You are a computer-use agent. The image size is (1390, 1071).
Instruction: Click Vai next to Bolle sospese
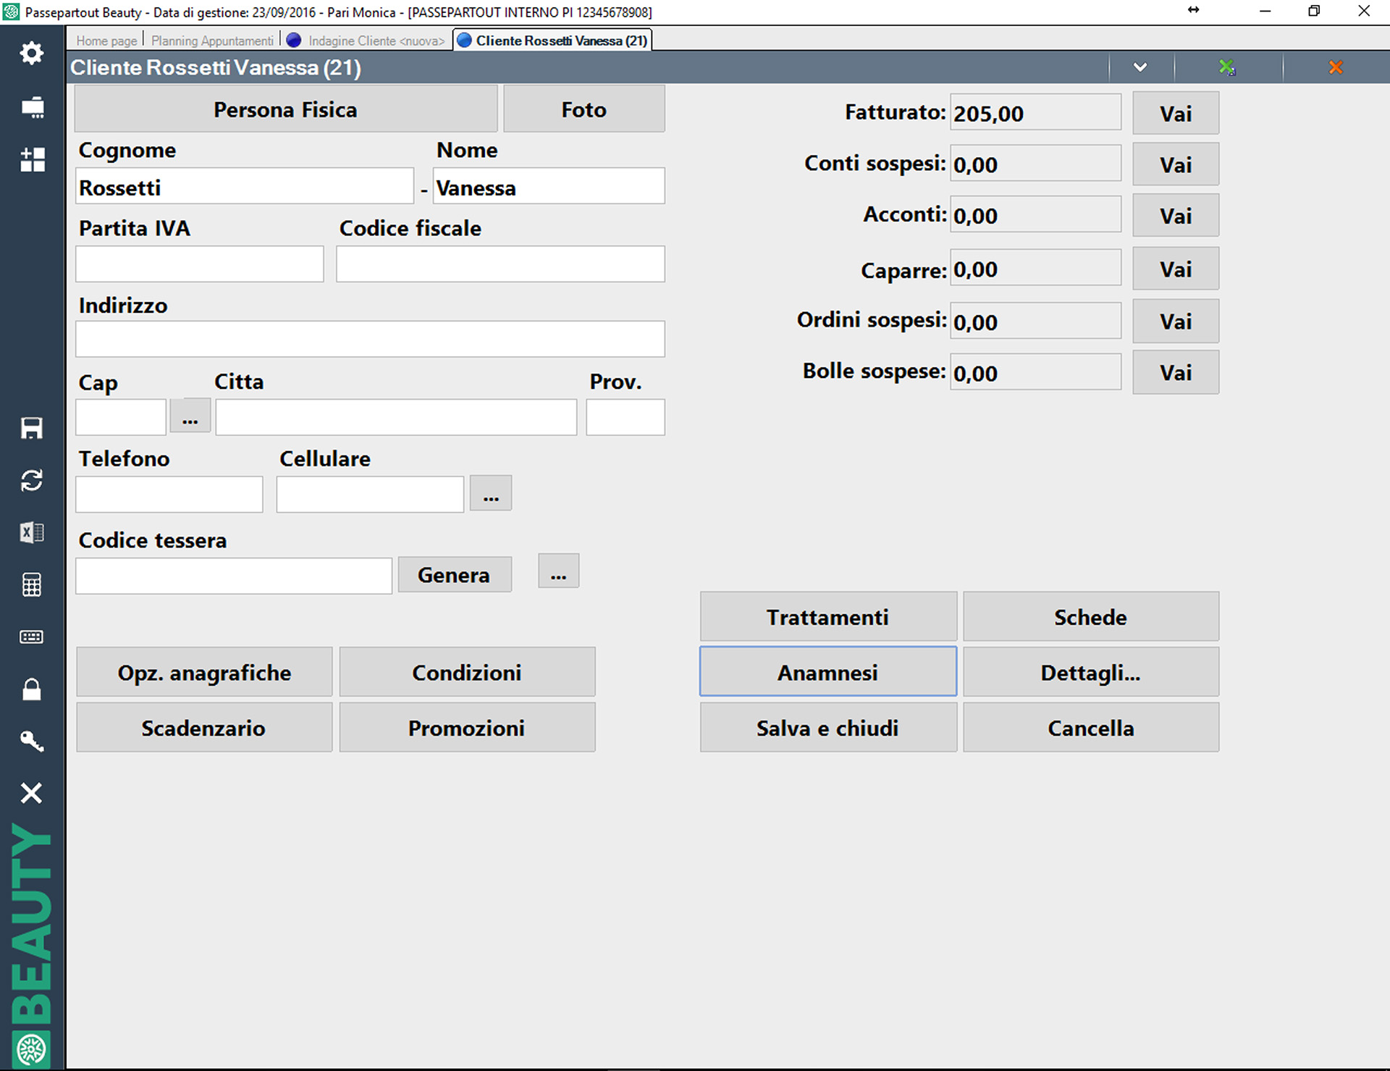point(1176,372)
